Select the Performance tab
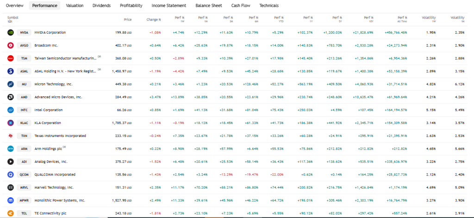Viewport: 474px width, 218px height. point(45,6)
